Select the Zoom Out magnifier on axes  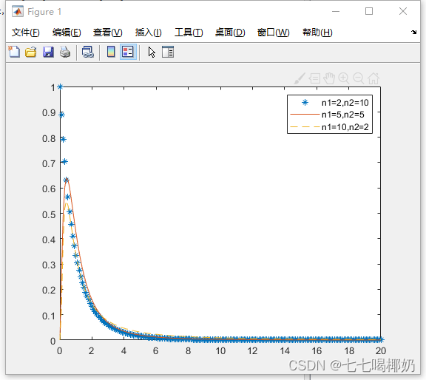[359, 78]
